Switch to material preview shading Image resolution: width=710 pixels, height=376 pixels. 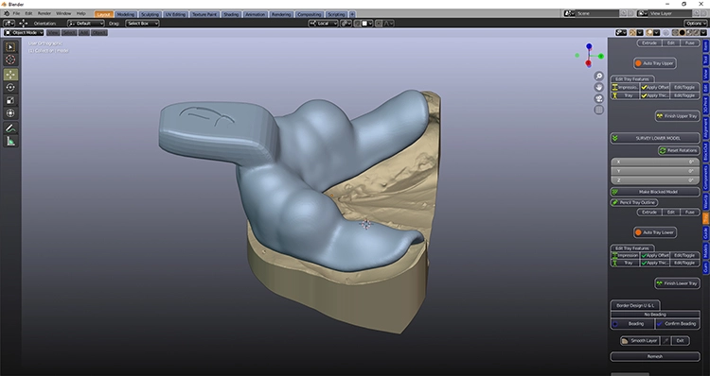tap(689, 32)
